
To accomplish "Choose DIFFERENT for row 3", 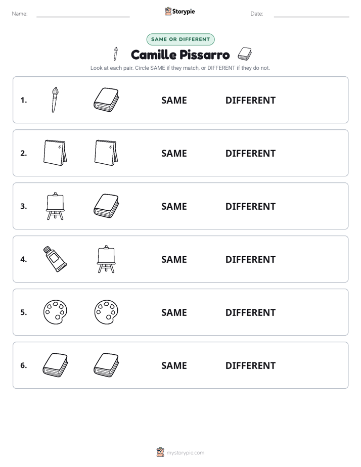I will point(250,206).
